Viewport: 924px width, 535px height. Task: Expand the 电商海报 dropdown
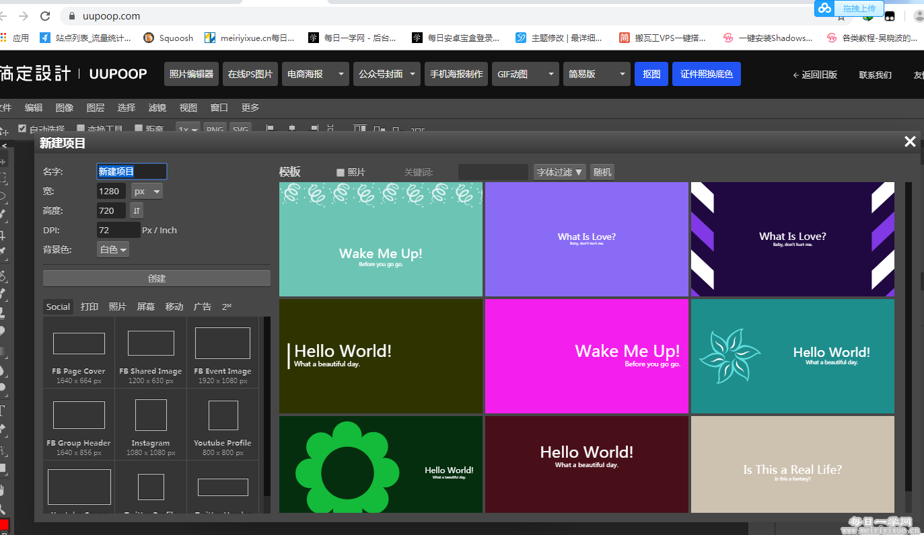click(316, 74)
